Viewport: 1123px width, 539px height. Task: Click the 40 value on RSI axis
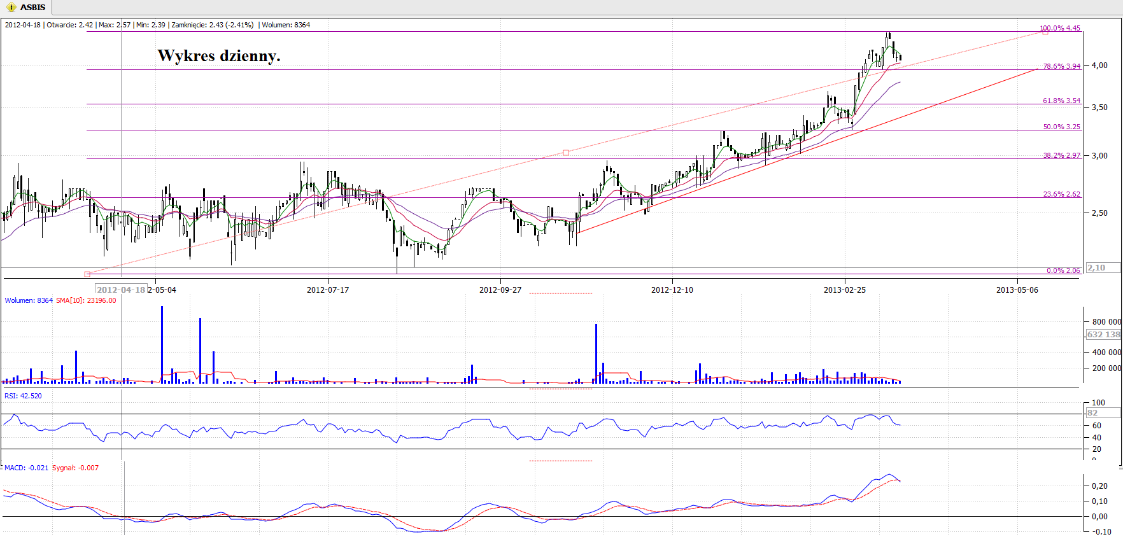[1096, 438]
